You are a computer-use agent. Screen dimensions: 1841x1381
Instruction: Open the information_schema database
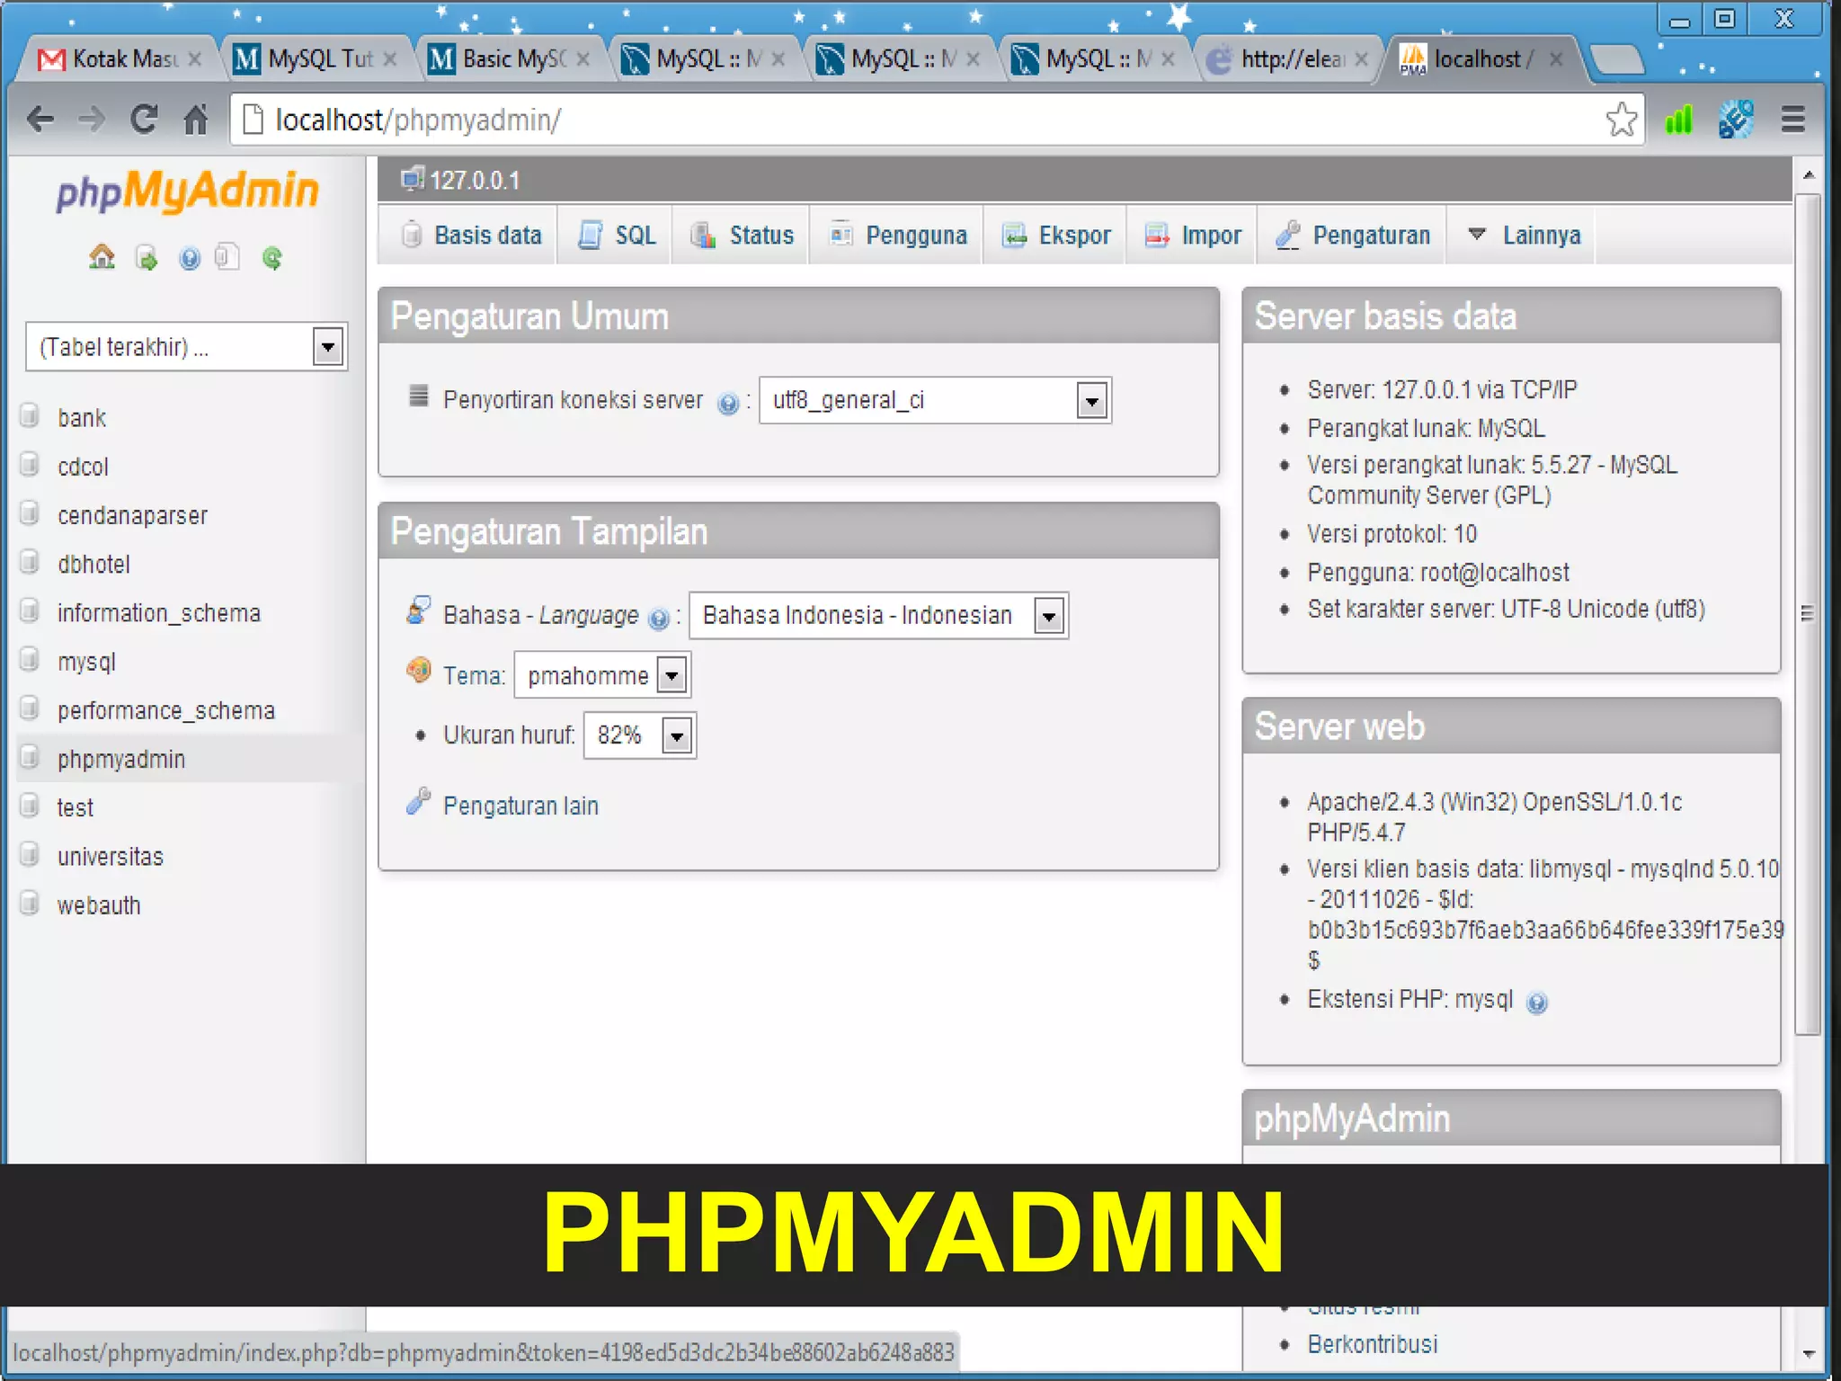(x=159, y=613)
